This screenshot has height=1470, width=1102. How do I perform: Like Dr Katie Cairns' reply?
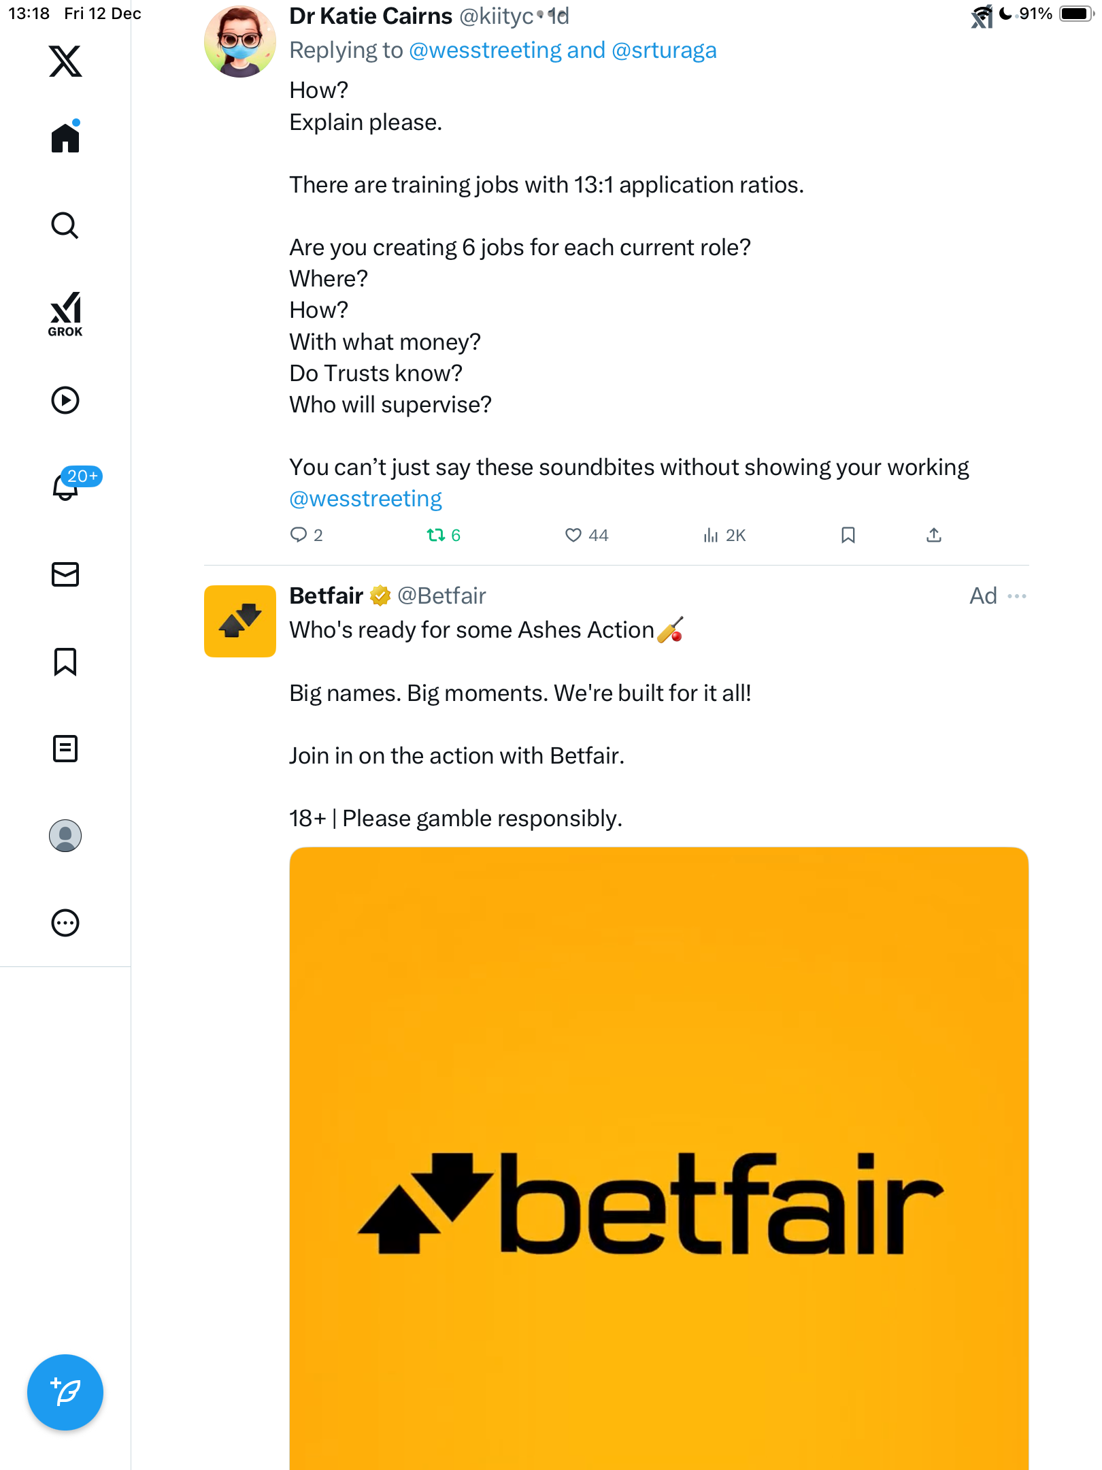click(x=573, y=536)
